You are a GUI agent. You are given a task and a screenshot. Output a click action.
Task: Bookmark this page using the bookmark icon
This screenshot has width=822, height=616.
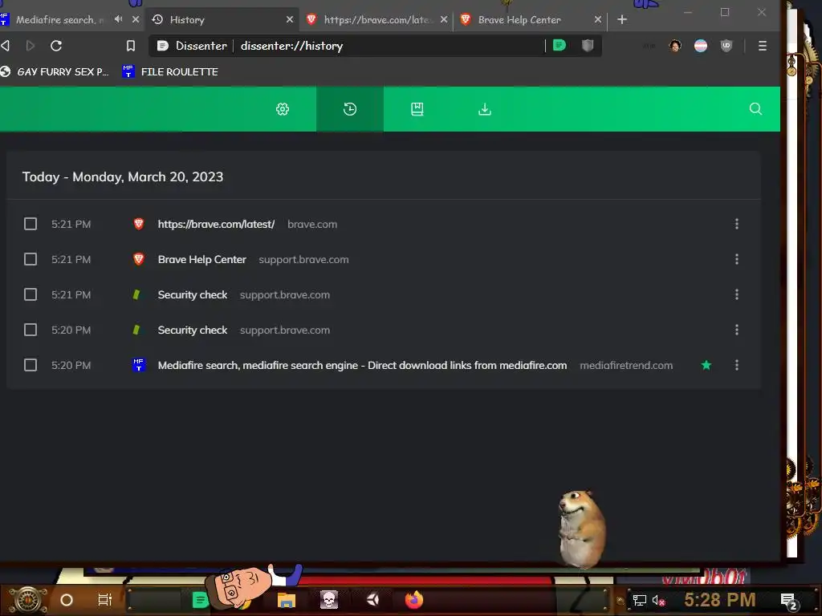[131, 46]
